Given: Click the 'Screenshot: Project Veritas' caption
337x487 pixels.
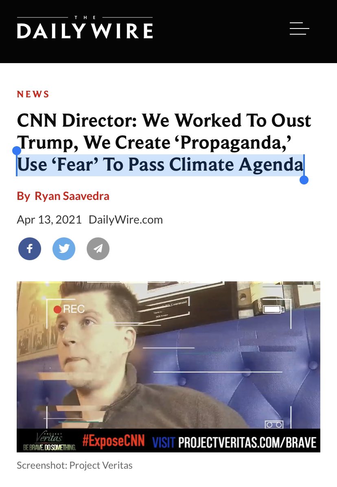Looking at the screenshot, I should point(74,465).
